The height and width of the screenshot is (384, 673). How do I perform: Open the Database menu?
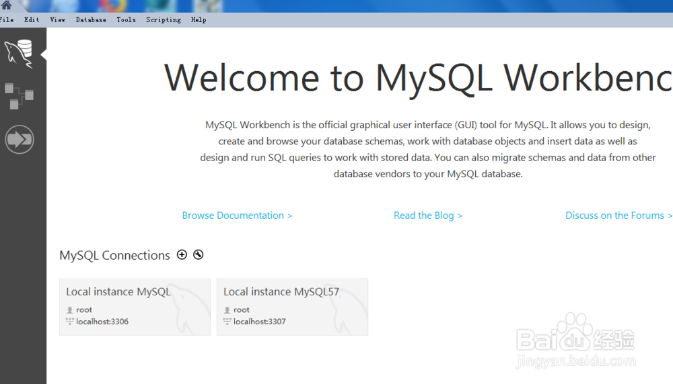91,19
